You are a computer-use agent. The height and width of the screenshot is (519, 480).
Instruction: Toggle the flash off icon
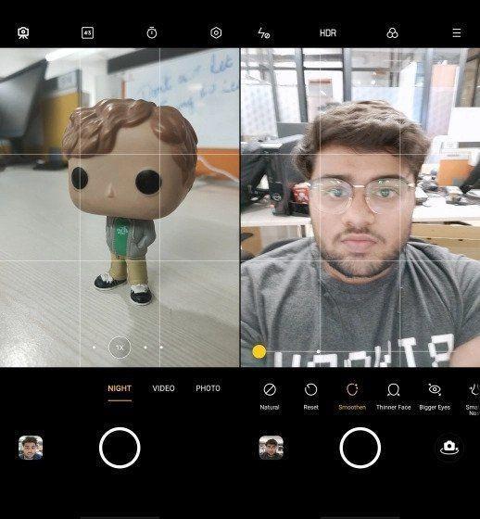coord(263,33)
